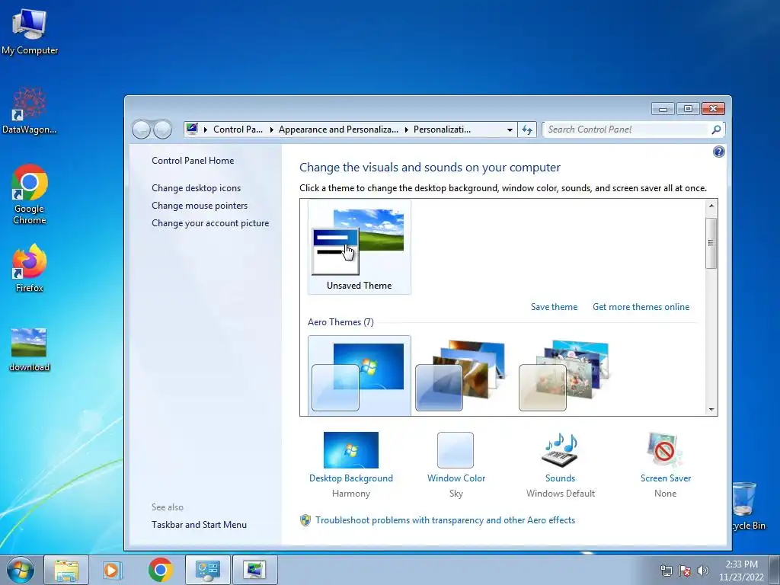Image resolution: width=780 pixels, height=585 pixels.
Task: Click the themes list scroll up arrow
Action: pyautogui.click(x=711, y=206)
